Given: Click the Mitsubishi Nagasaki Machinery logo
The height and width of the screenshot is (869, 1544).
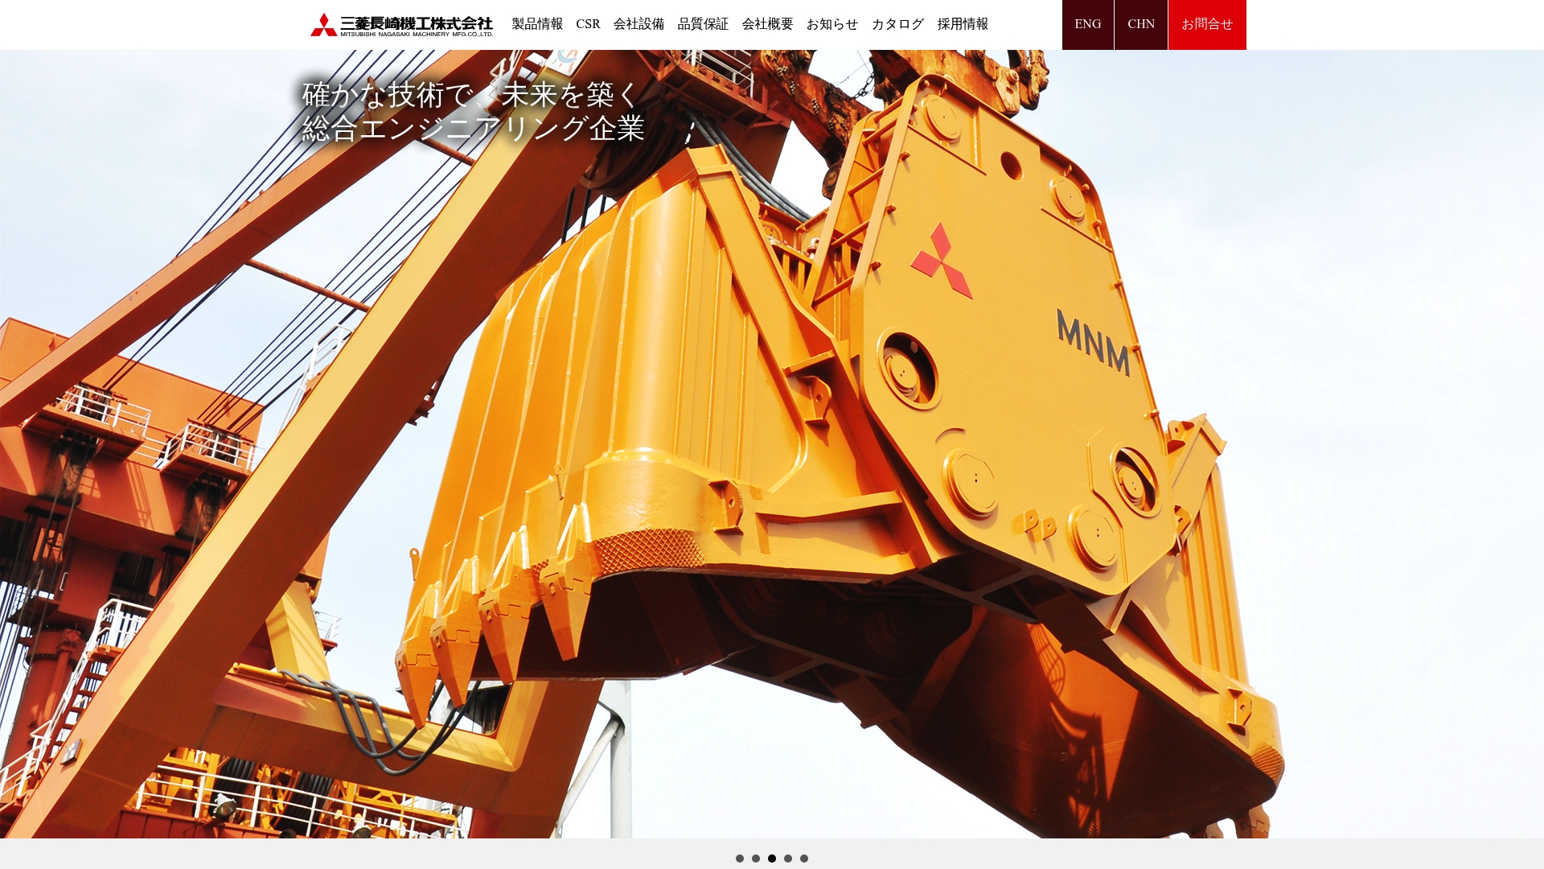Looking at the screenshot, I should [x=401, y=25].
